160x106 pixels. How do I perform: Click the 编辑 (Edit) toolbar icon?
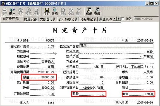coord(89,11)
